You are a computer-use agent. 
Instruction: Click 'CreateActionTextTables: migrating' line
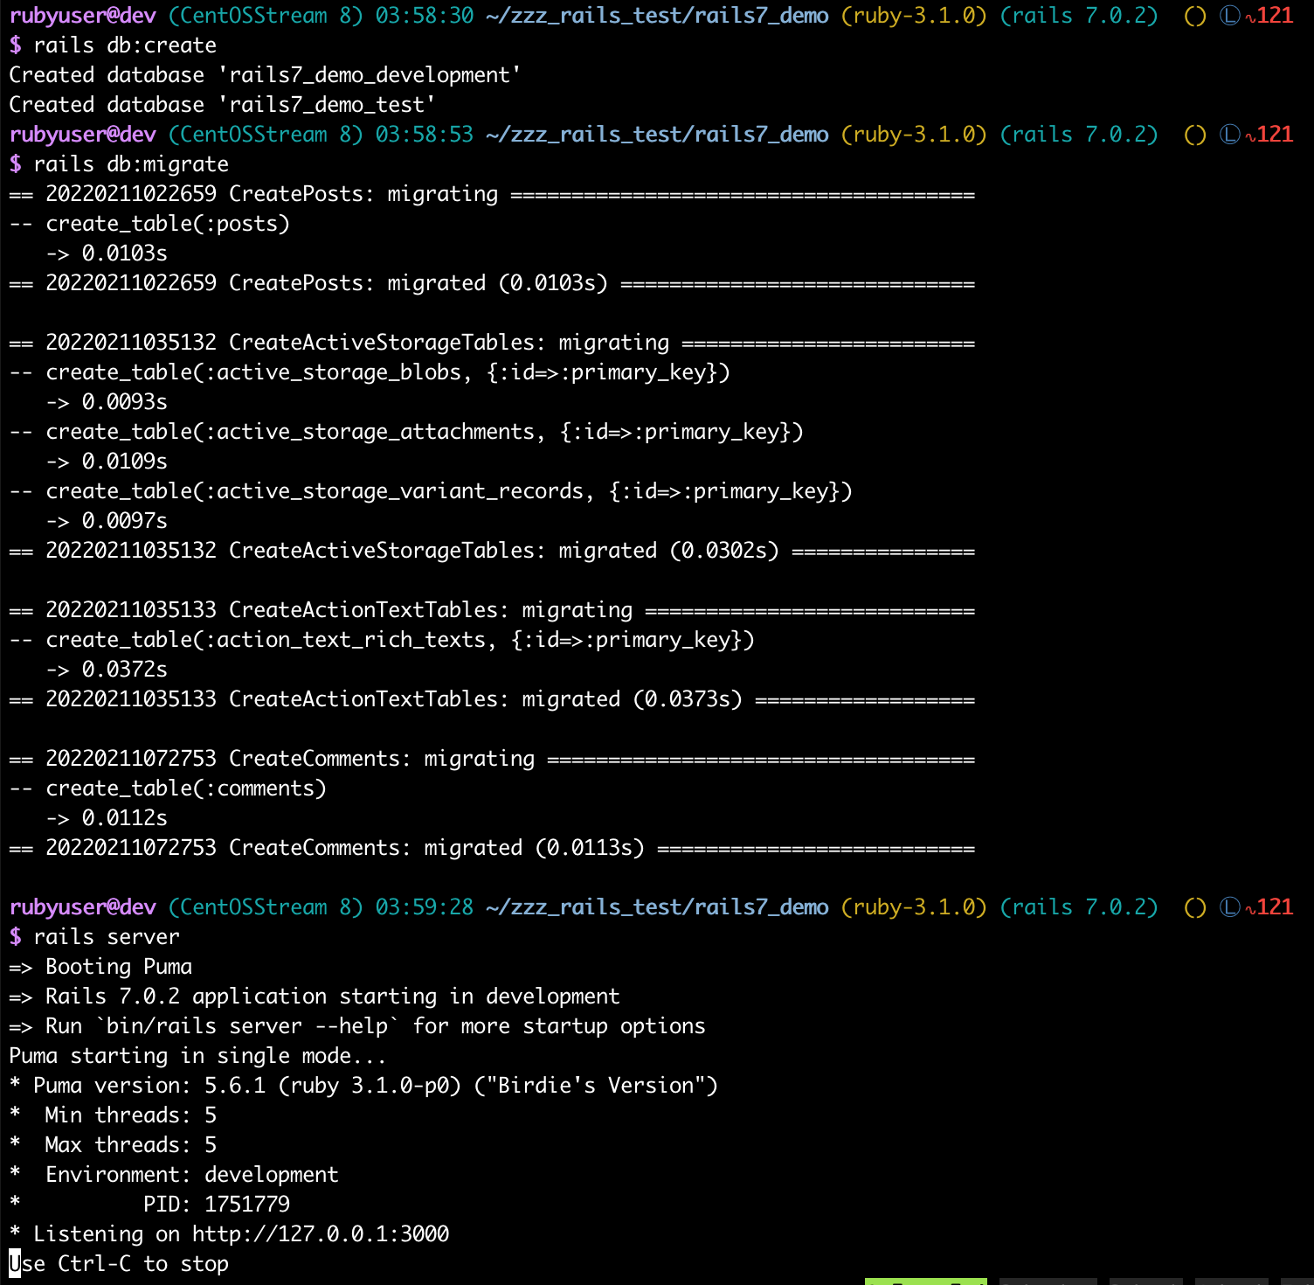pyautogui.click(x=492, y=610)
